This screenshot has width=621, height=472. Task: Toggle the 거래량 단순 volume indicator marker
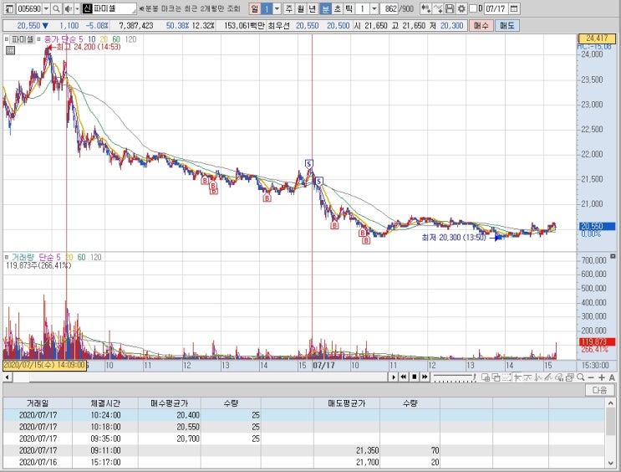point(7,258)
